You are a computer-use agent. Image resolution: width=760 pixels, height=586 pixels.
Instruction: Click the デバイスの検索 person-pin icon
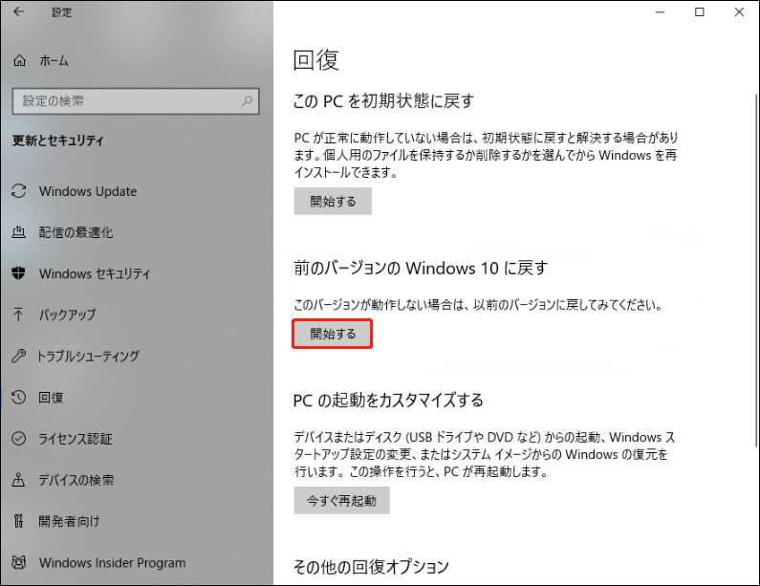(x=18, y=480)
